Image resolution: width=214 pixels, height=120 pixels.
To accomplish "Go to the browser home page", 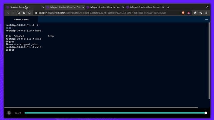I will [x=24, y=13].
